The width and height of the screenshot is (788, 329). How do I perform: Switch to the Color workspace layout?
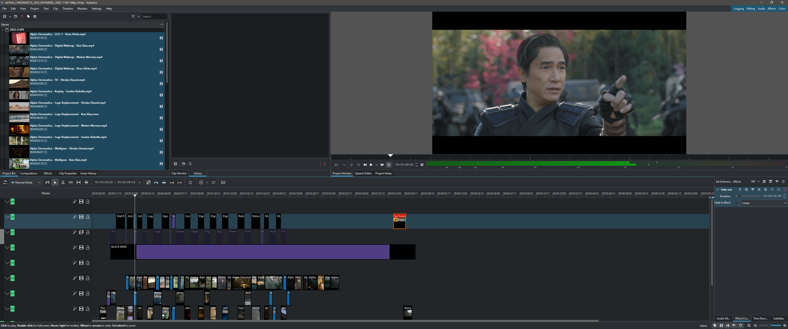(x=782, y=9)
